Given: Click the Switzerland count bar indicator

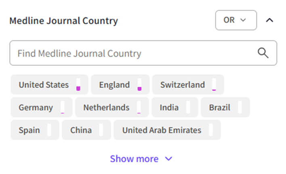Looking at the screenshot, I should pos(214,85).
